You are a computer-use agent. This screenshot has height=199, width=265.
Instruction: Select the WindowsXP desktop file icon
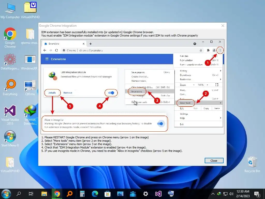(30, 62)
